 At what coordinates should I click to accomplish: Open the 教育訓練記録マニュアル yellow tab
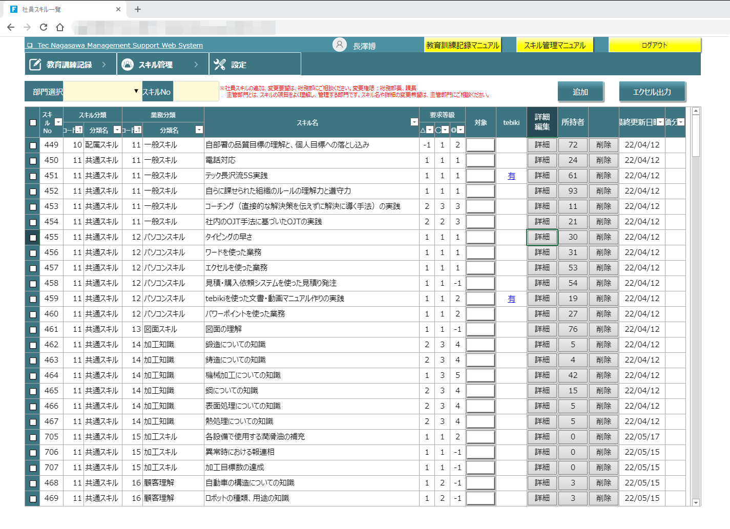tap(462, 45)
